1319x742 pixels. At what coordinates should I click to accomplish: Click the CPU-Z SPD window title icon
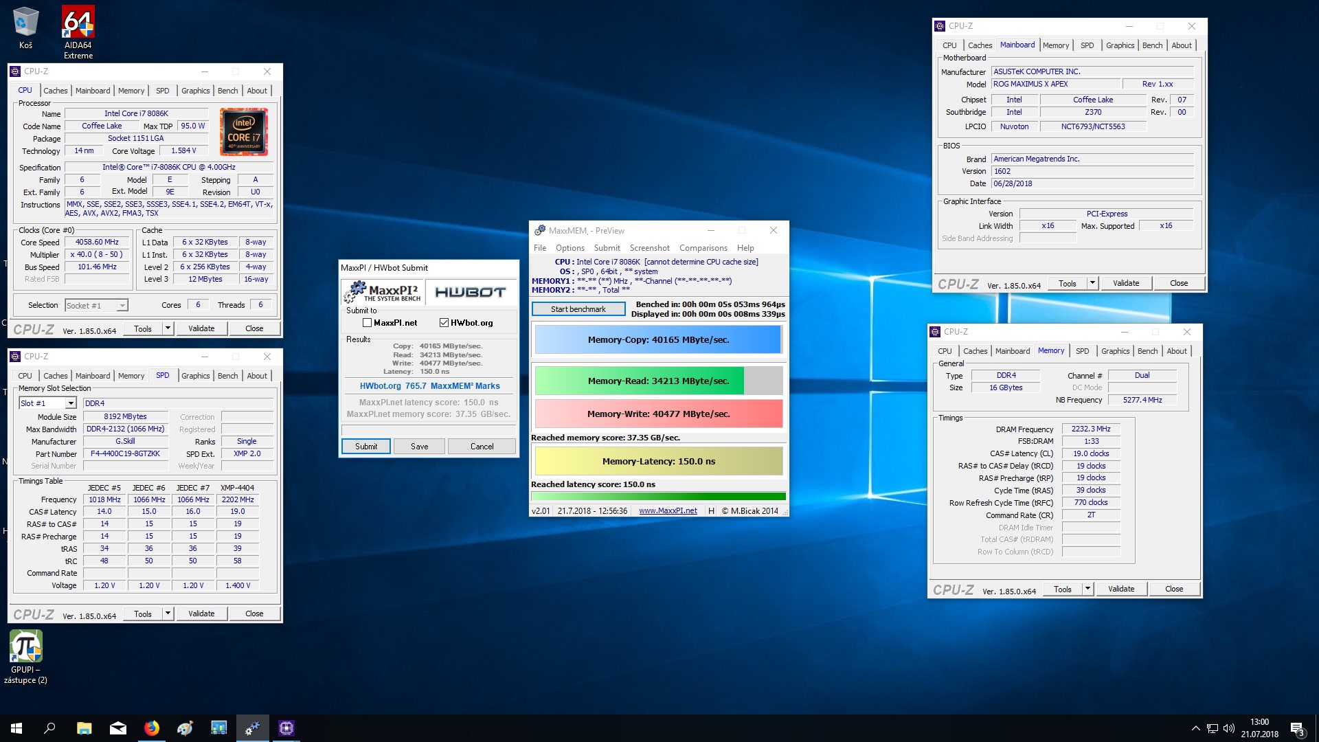(15, 357)
